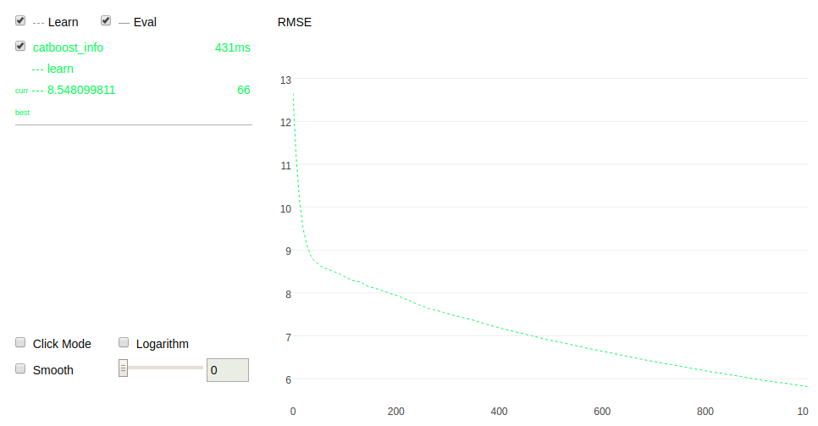
Task: Click the dashed line icon beside Learn
Action: [38, 23]
